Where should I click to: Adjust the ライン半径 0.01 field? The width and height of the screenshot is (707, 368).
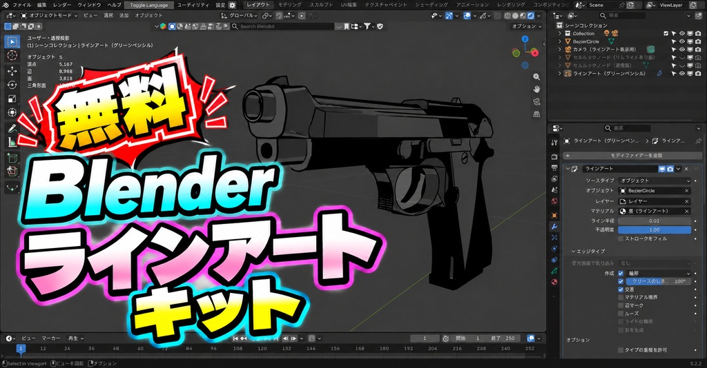(655, 221)
